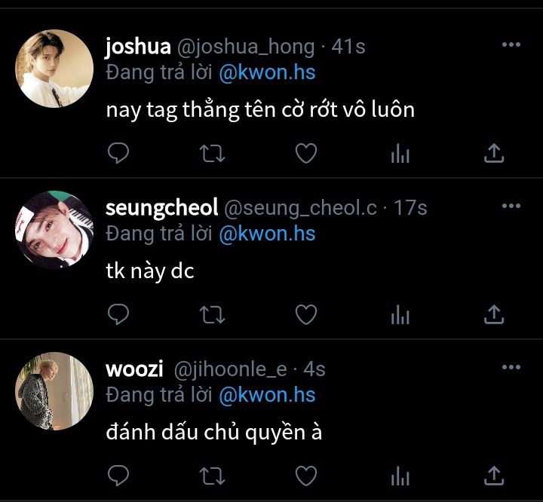
Task: Retweet seungcheol's reply
Action: 212,315
